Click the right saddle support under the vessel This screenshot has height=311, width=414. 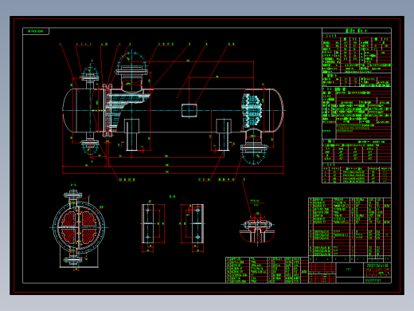click(224, 135)
